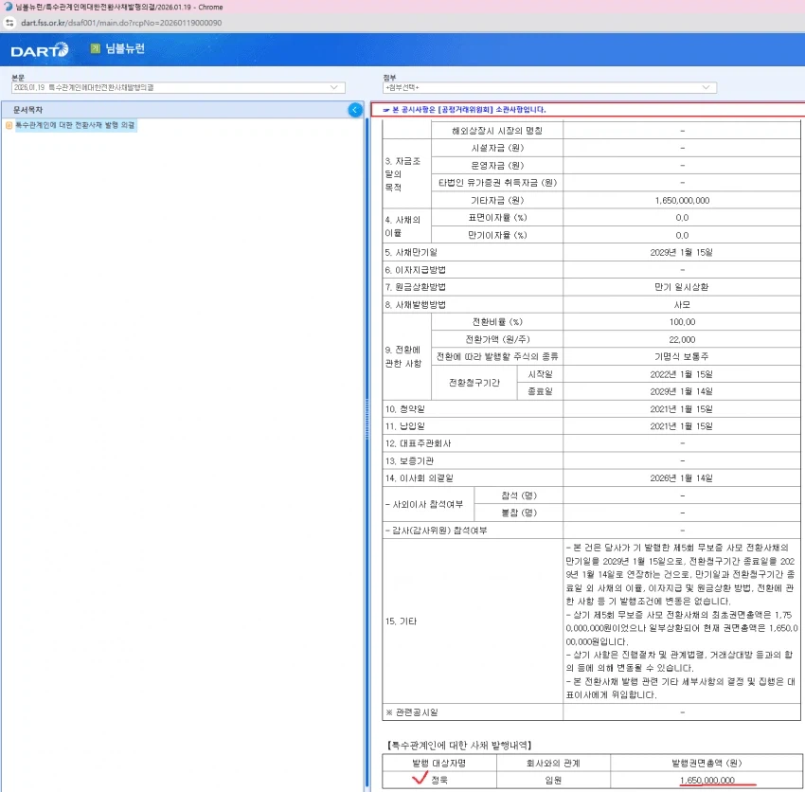Image resolution: width=805 pixels, height=792 pixels.
Task: Click the 운영자금 (원) label
Action: (x=497, y=166)
